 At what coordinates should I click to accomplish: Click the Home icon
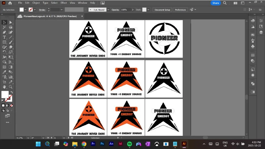(10, 3)
